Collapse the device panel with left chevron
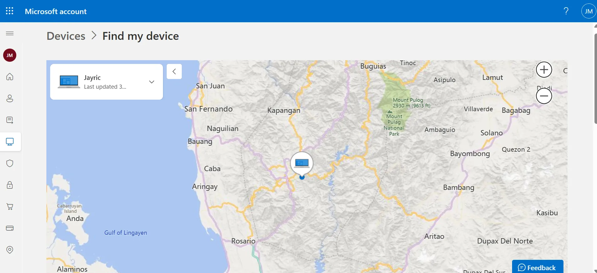This screenshot has height=273, width=597. pos(174,71)
